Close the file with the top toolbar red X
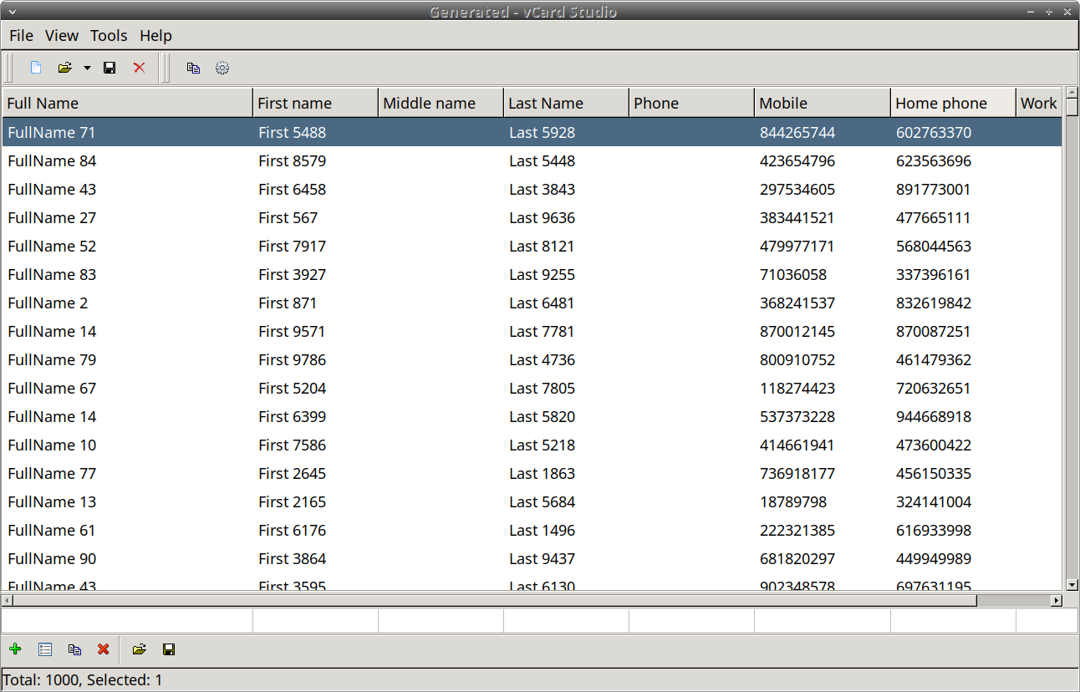The height and width of the screenshot is (692, 1080). (140, 68)
